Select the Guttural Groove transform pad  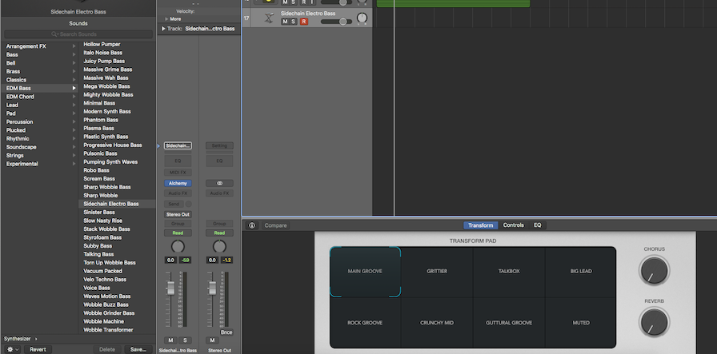click(509, 323)
